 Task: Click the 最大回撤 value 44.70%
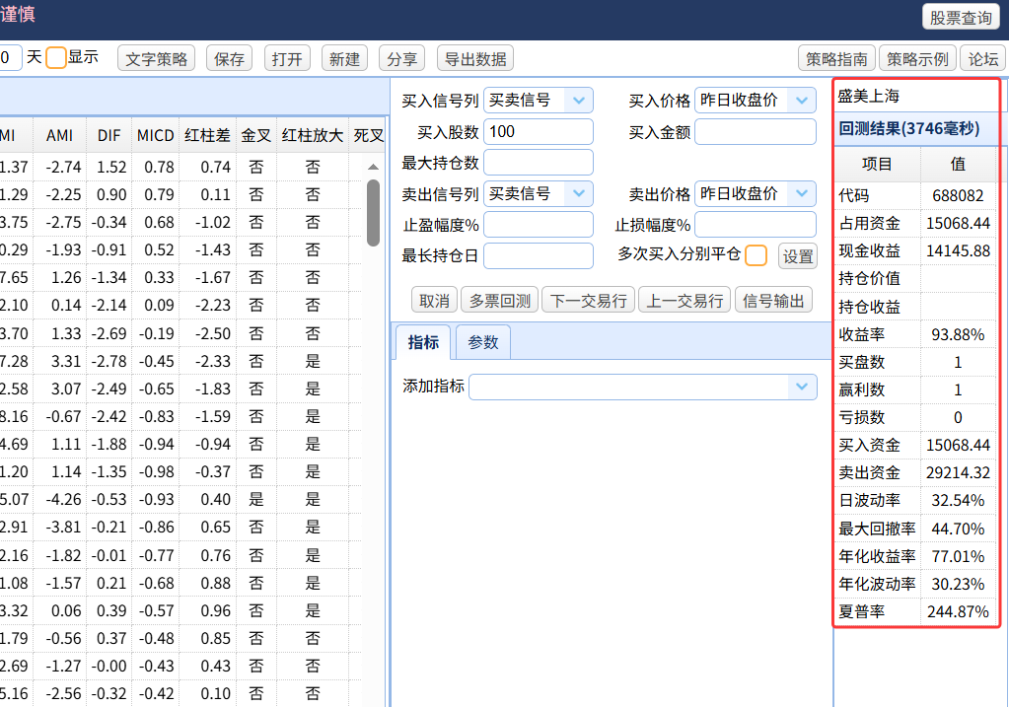coord(958,529)
